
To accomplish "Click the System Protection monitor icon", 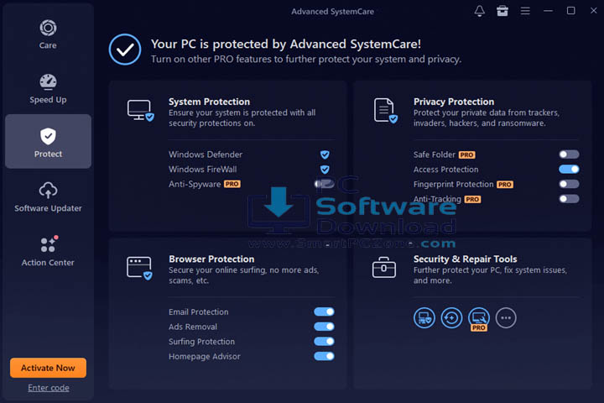I will click(x=141, y=111).
